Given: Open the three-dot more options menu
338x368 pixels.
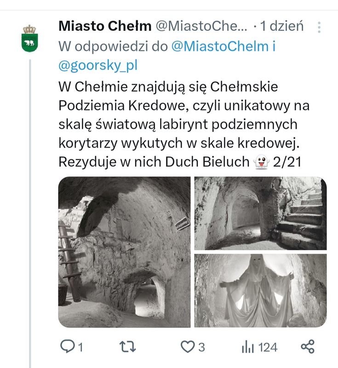Looking at the screenshot, I should (319, 27).
